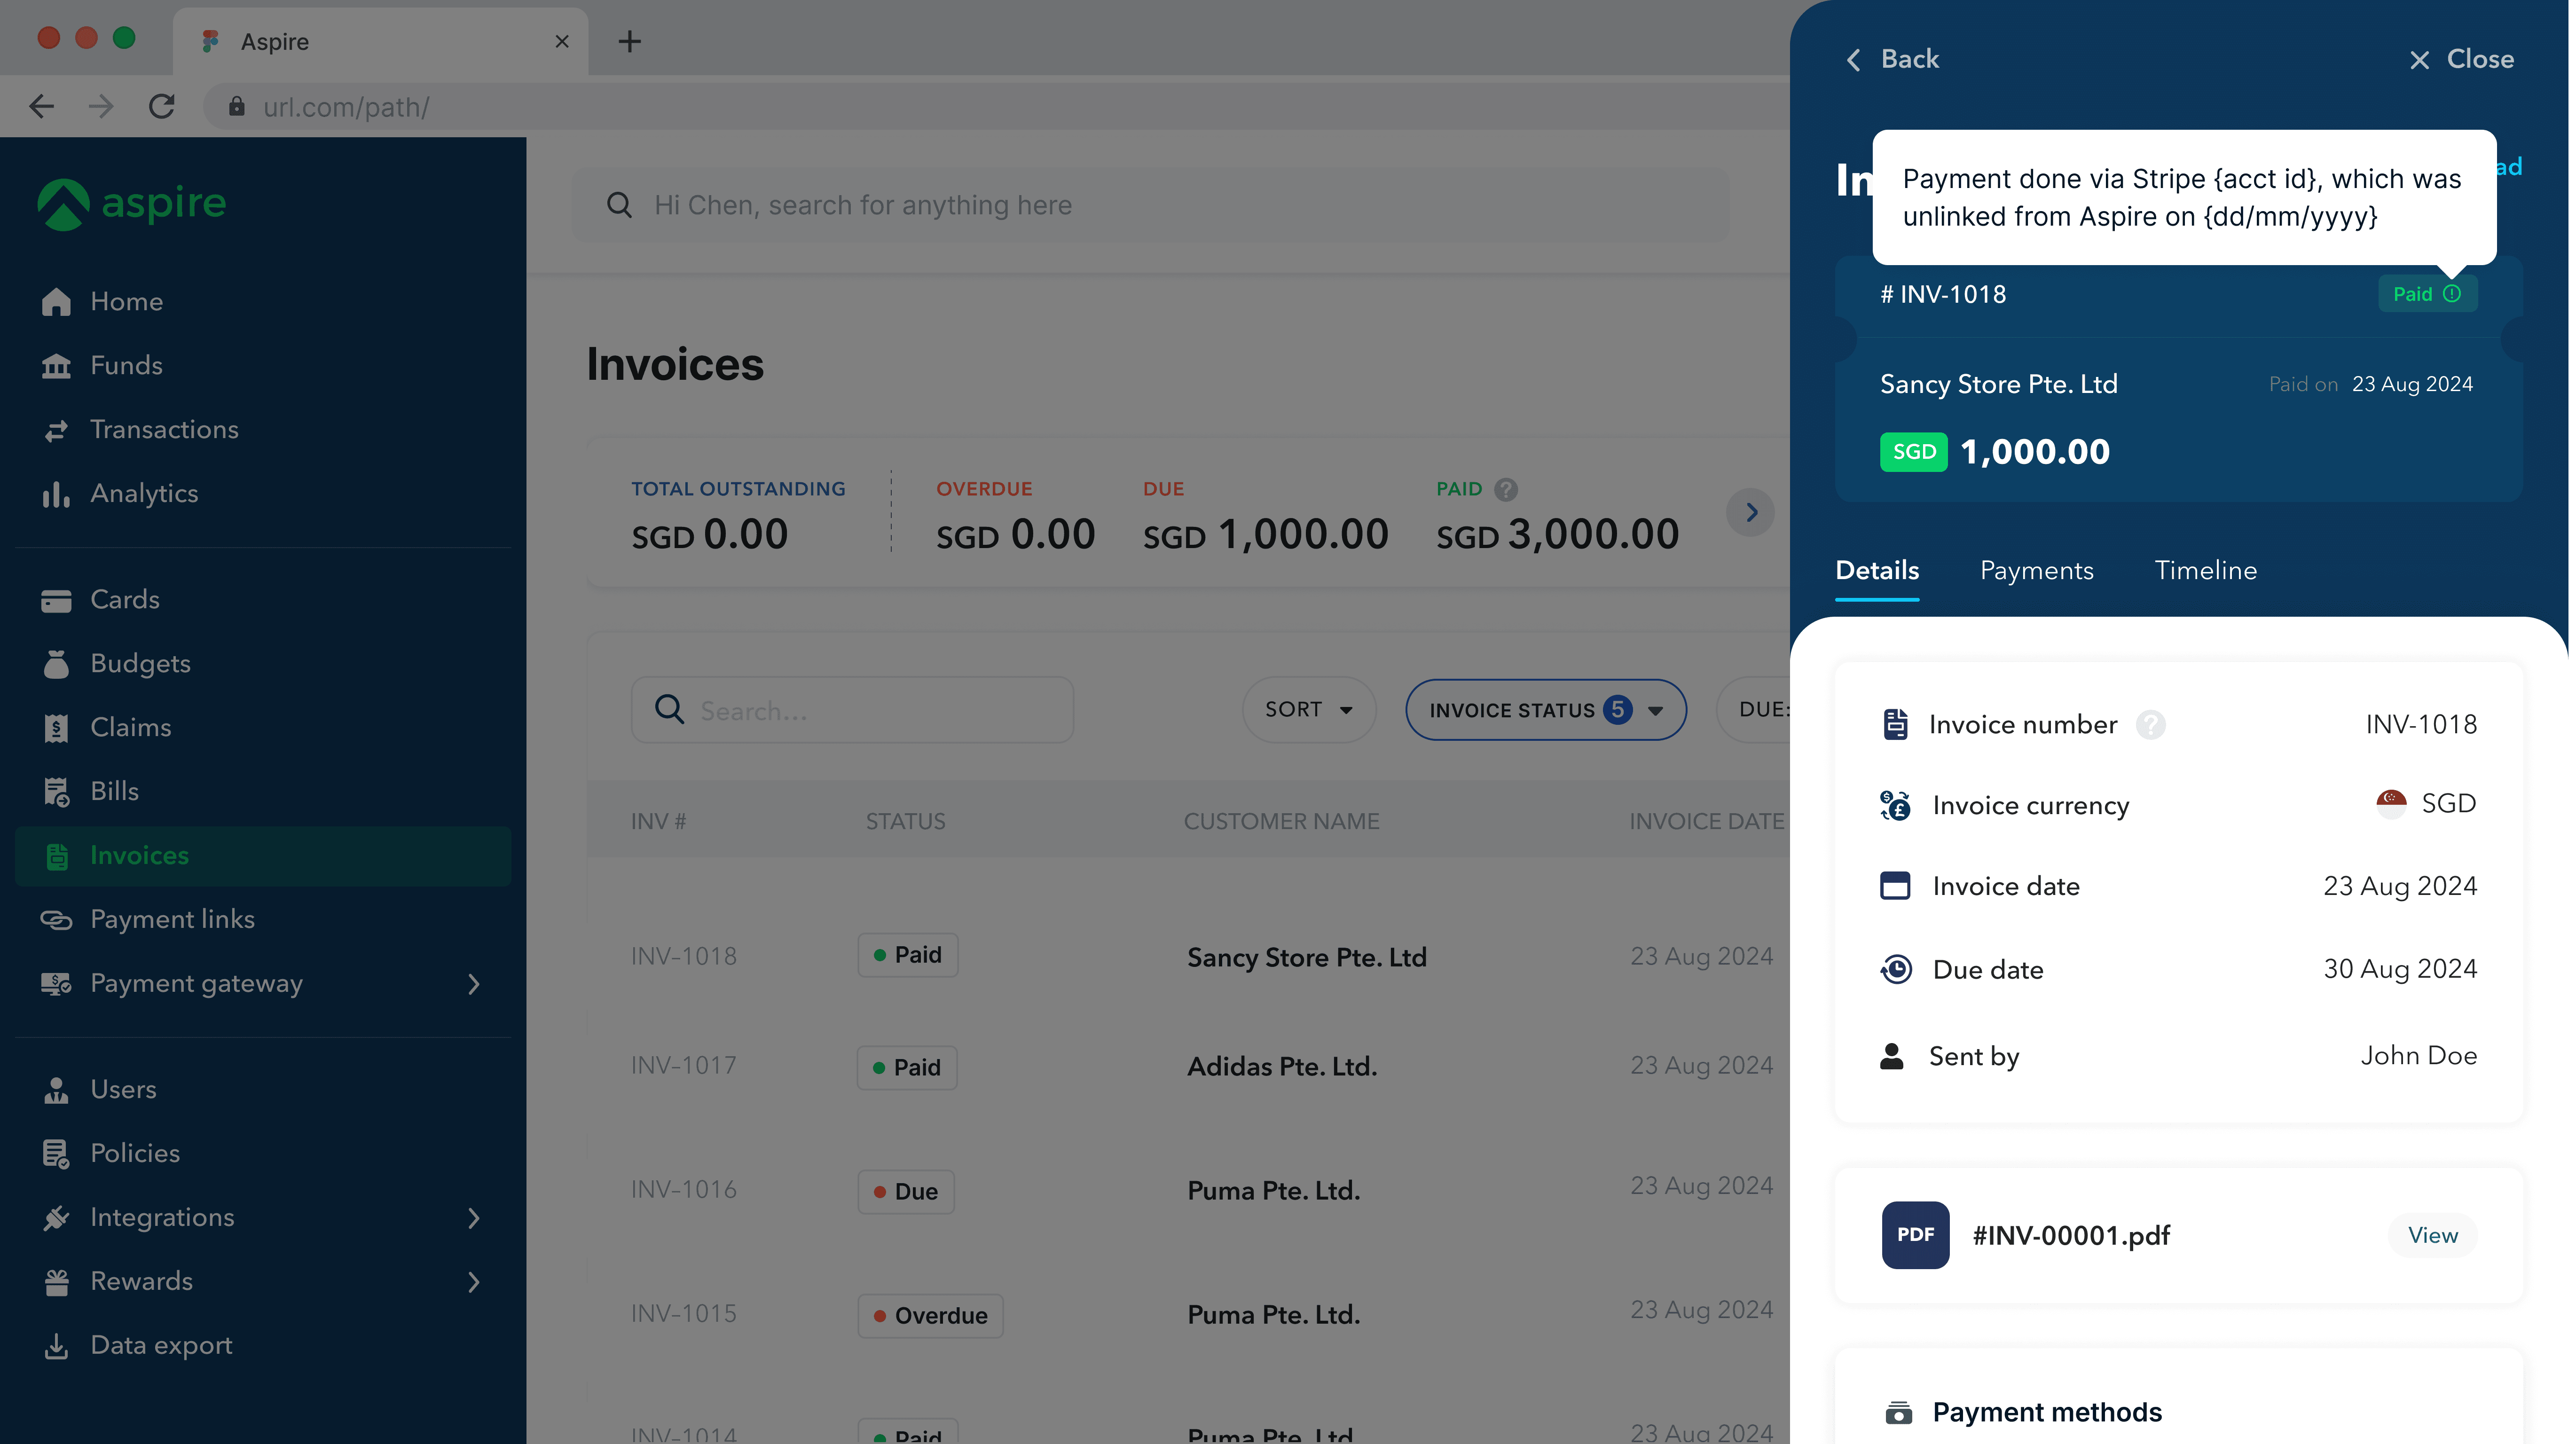Open Home from the sidebar
The image size is (2576, 1444).
click(126, 301)
